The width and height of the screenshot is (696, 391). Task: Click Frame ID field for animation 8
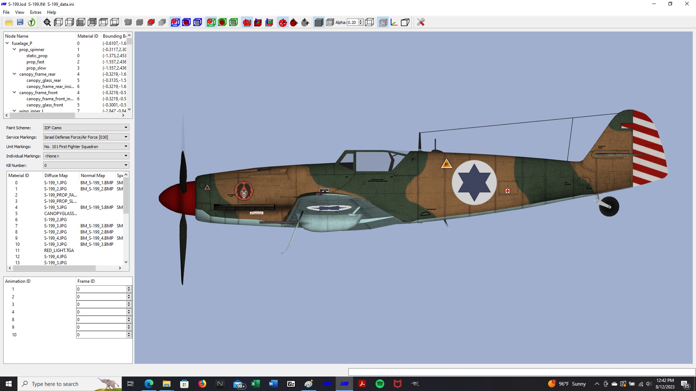pyautogui.click(x=101, y=320)
